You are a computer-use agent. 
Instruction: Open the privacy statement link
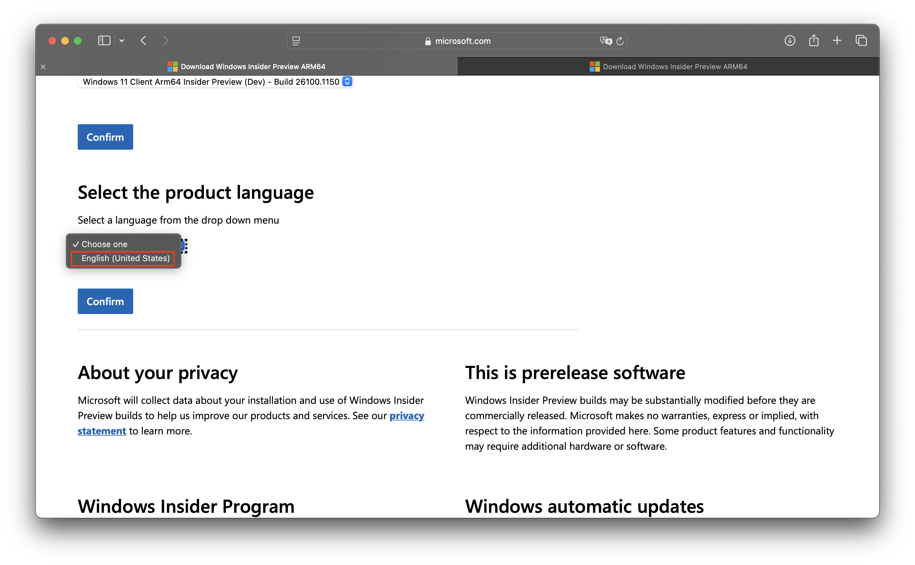[407, 416]
